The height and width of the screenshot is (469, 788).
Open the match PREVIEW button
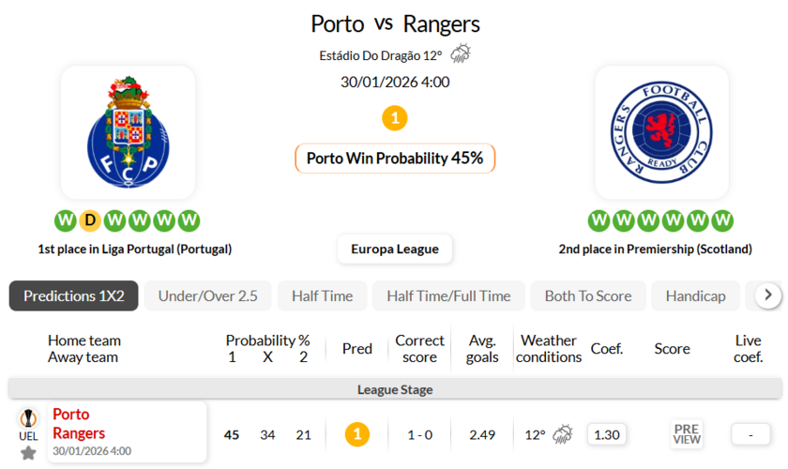pyautogui.click(x=687, y=434)
